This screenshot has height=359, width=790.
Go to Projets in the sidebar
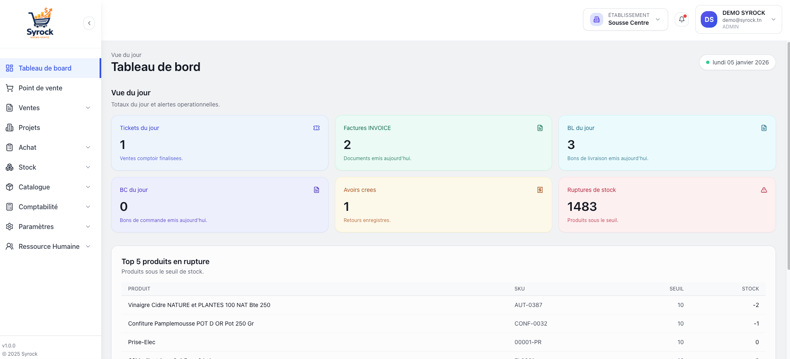29,128
